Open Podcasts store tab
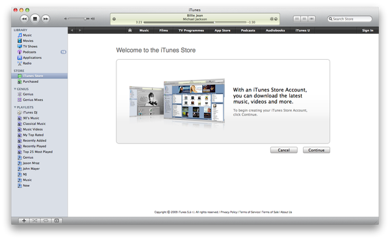Screen dimensions: 390x240 coord(248,30)
